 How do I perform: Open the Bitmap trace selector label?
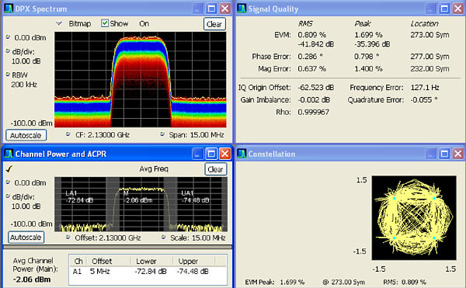pyautogui.click(x=80, y=23)
